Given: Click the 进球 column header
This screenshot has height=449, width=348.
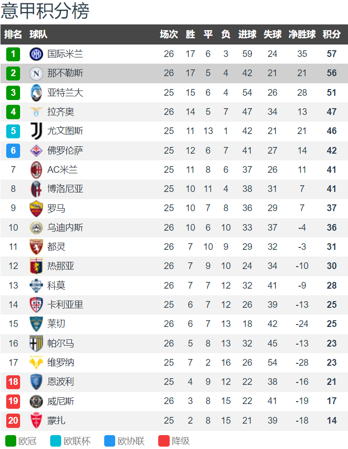Looking at the screenshot, I should point(247,34).
